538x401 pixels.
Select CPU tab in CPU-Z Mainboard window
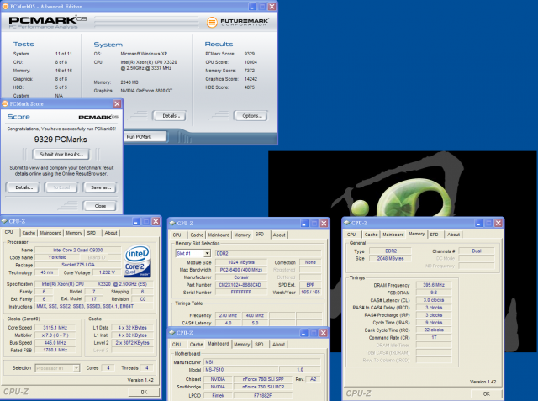(177, 345)
